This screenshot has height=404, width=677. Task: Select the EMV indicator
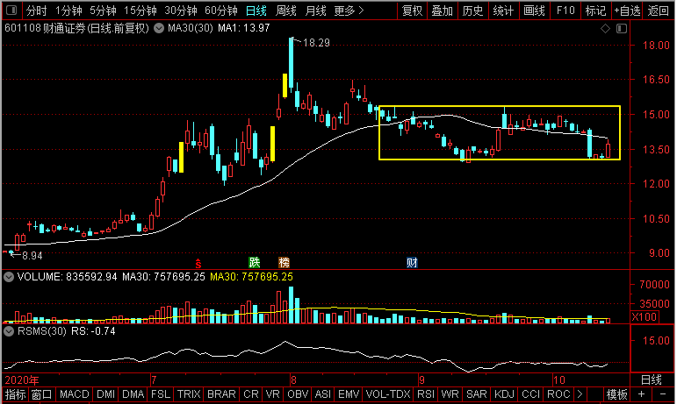pos(349,394)
